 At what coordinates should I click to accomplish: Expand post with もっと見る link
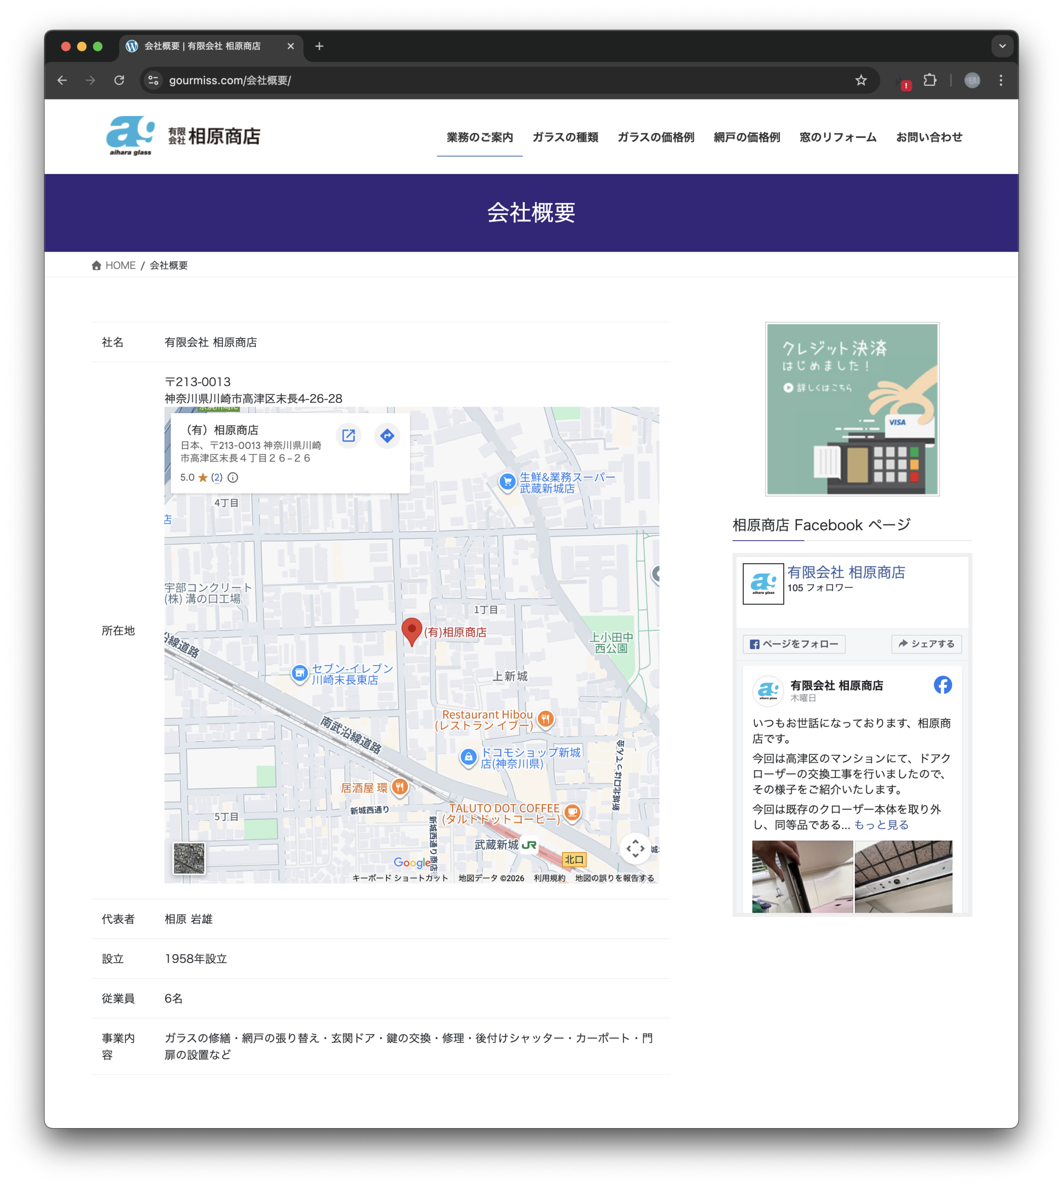pos(881,825)
